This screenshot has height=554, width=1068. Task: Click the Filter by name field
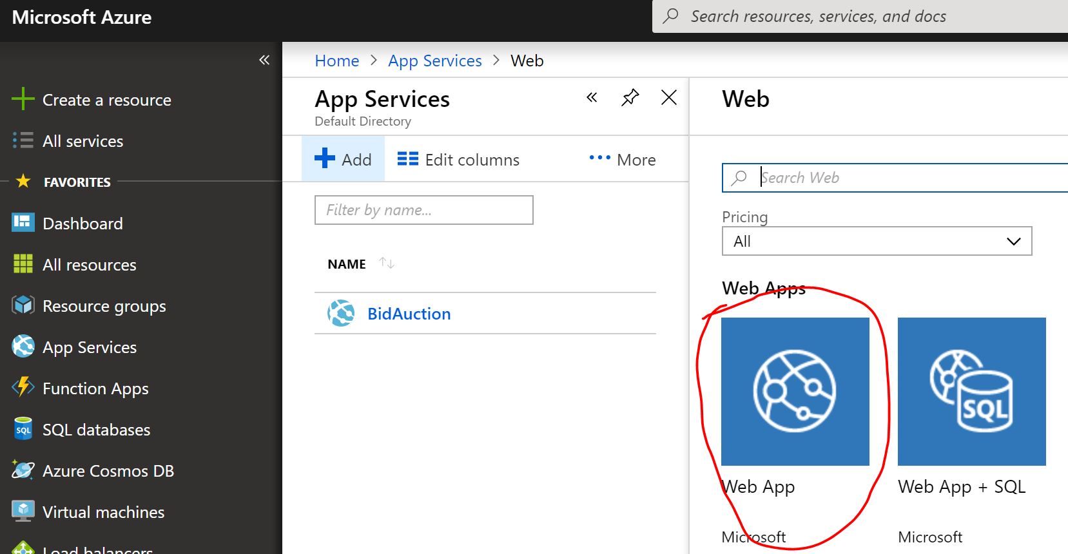tap(424, 210)
